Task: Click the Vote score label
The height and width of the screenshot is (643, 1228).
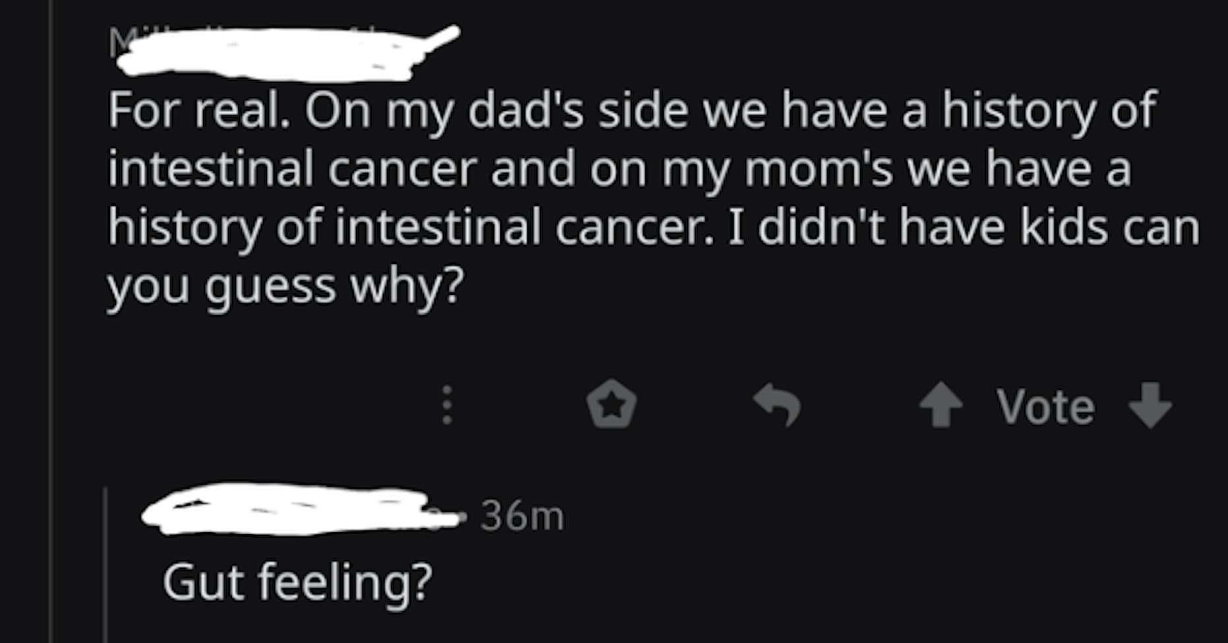Action: click(1045, 406)
